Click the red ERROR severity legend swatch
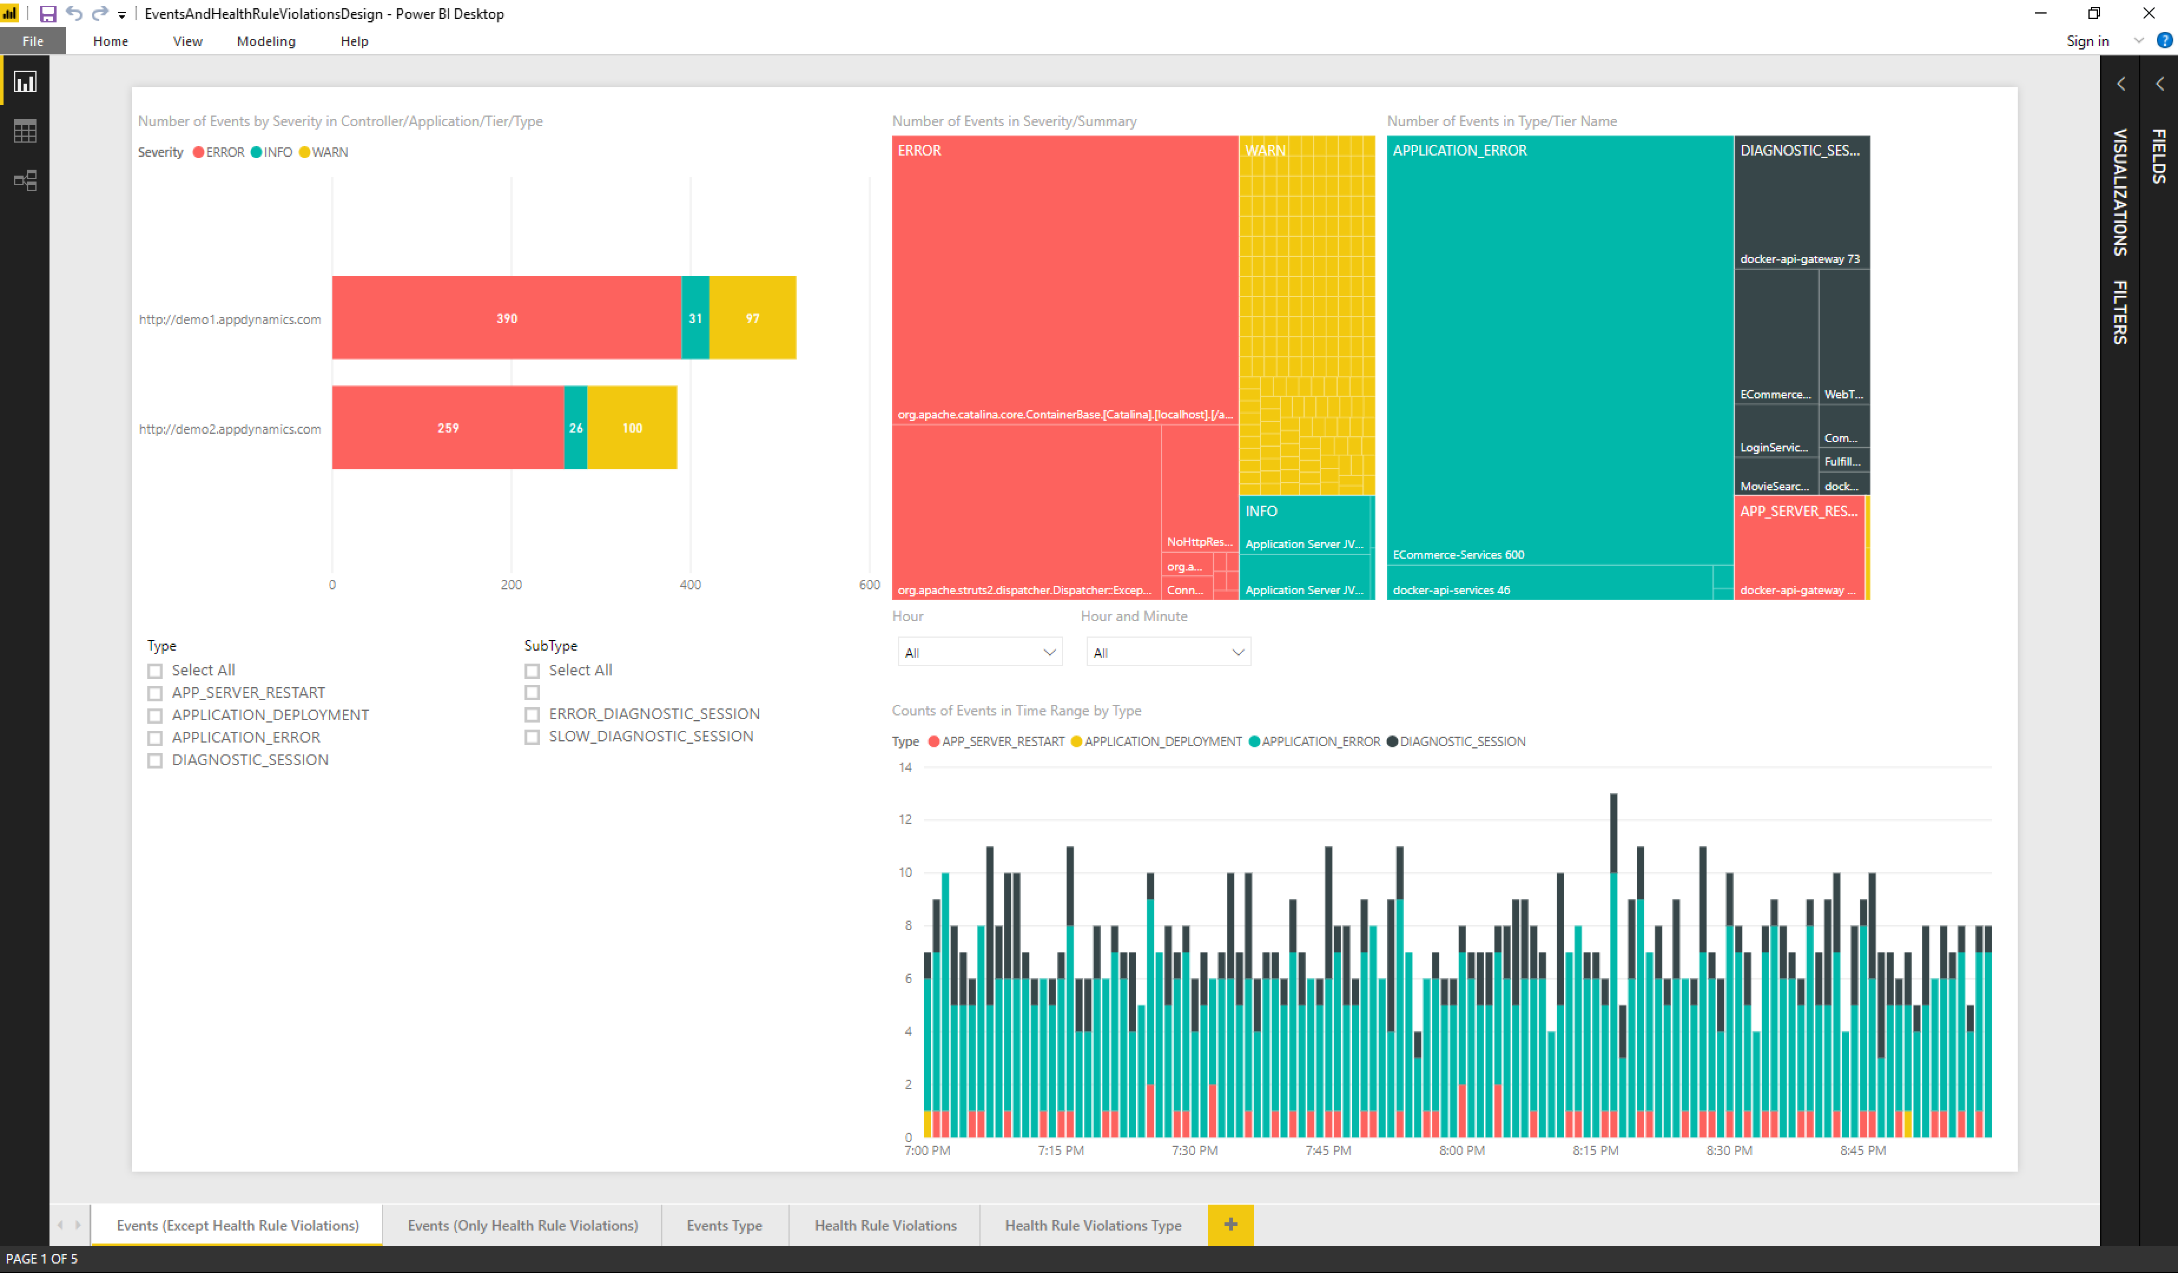Screen dimensions: 2178x1273 pyautogui.click(x=198, y=152)
